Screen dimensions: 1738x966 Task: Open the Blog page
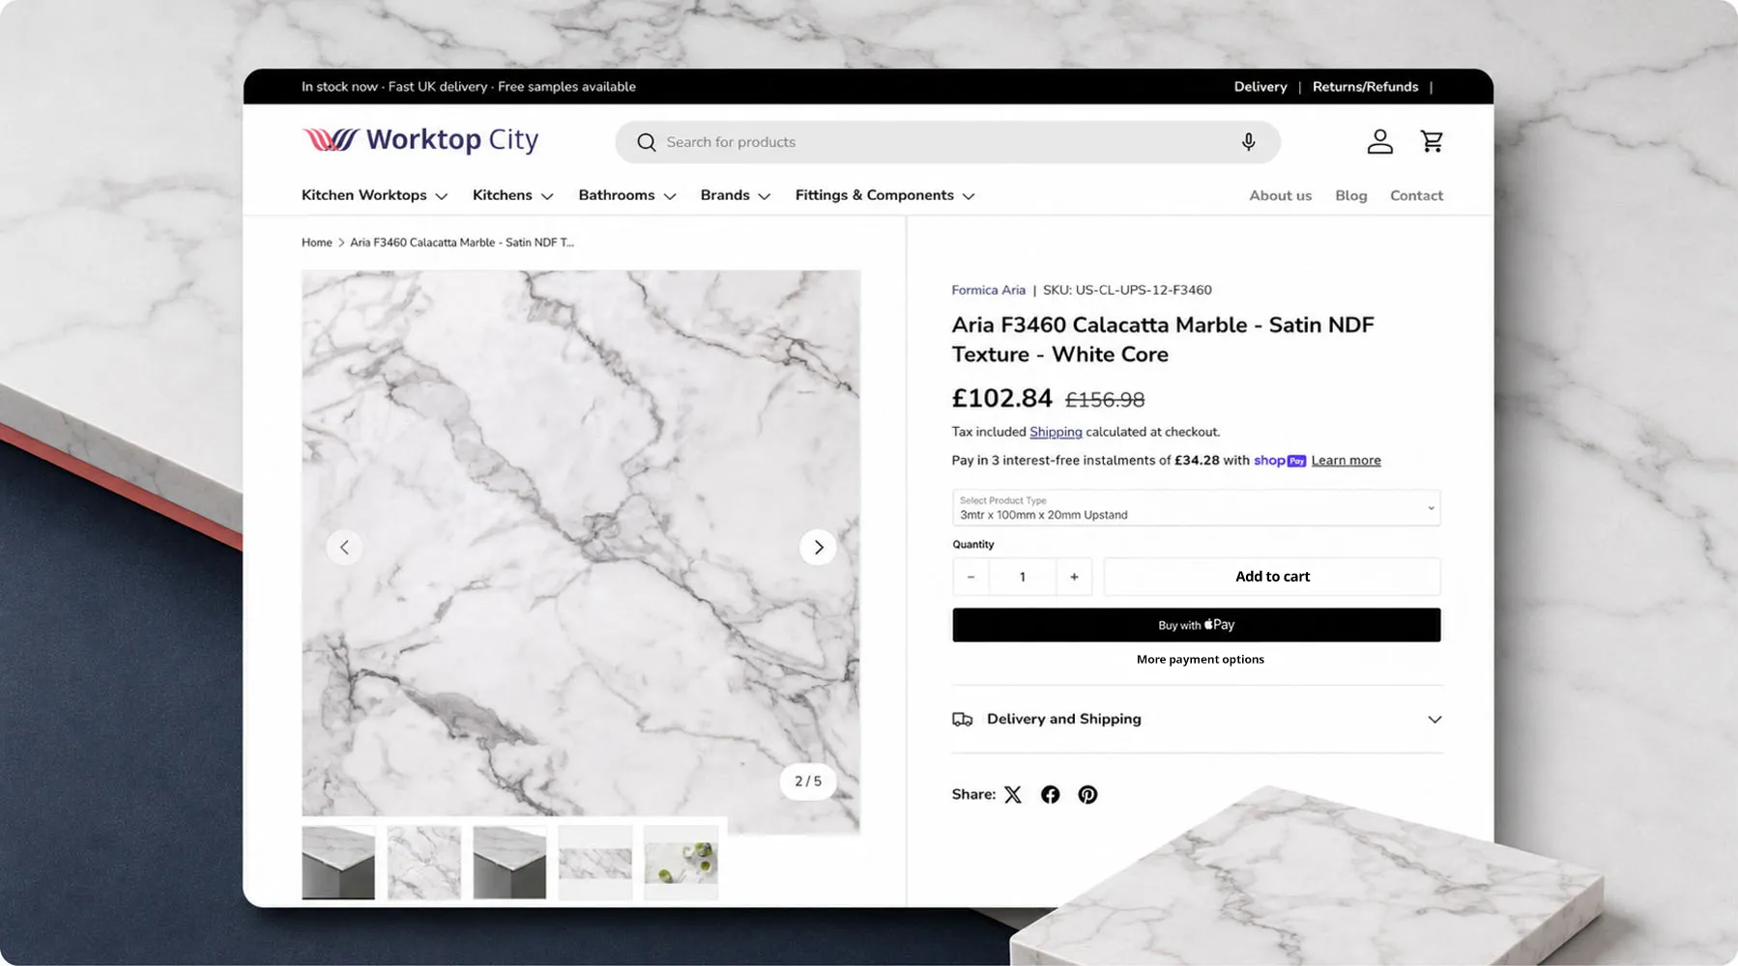1351,196
